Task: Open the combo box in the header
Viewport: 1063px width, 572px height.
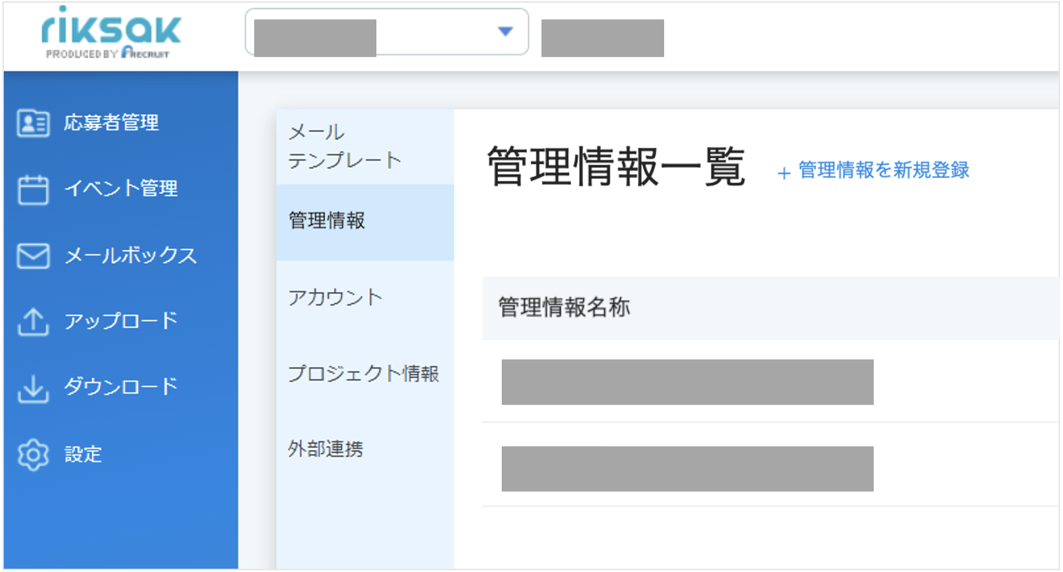Action: (387, 32)
